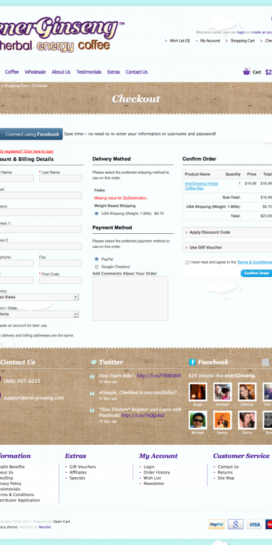Open Celeste's Facebook profile photo
The height and width of the screenshot is (545, 272).
[247, 392]
